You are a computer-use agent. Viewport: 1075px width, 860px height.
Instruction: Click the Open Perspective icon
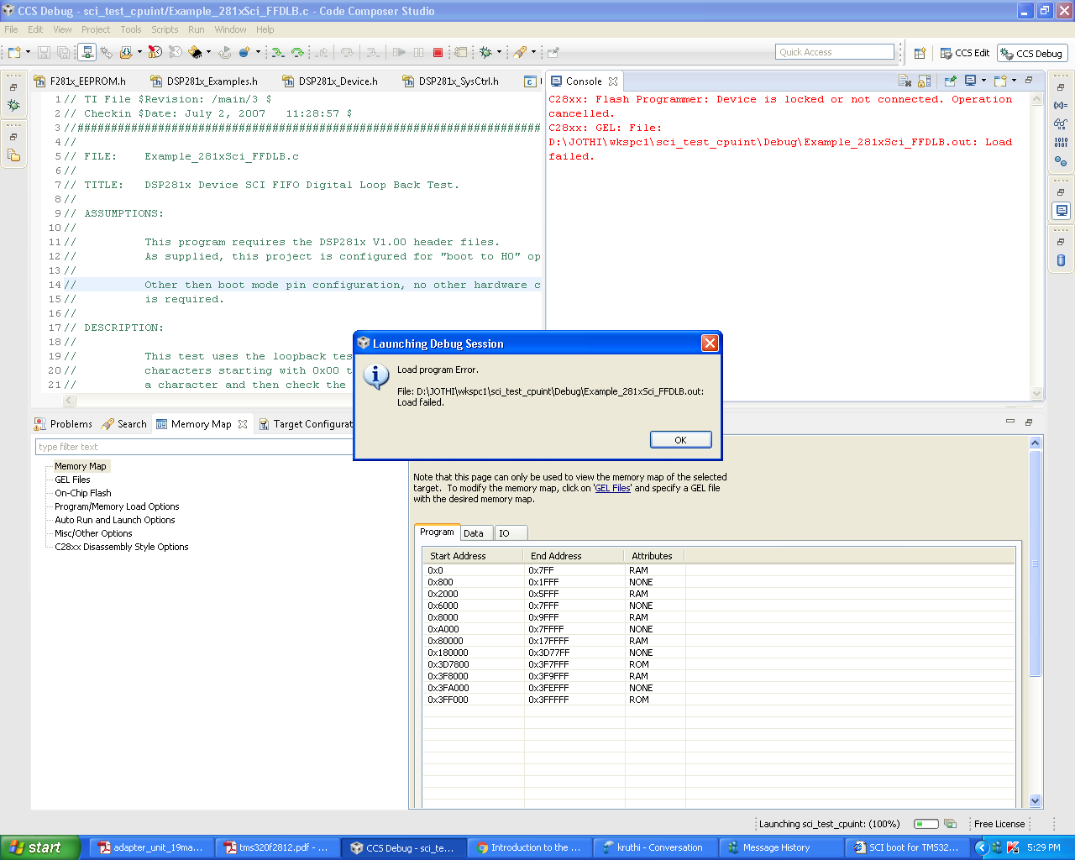click(920, 53)
